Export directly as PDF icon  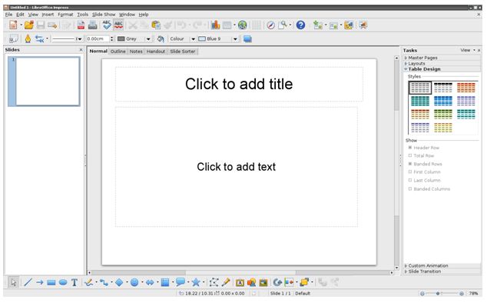coord(81,25)
